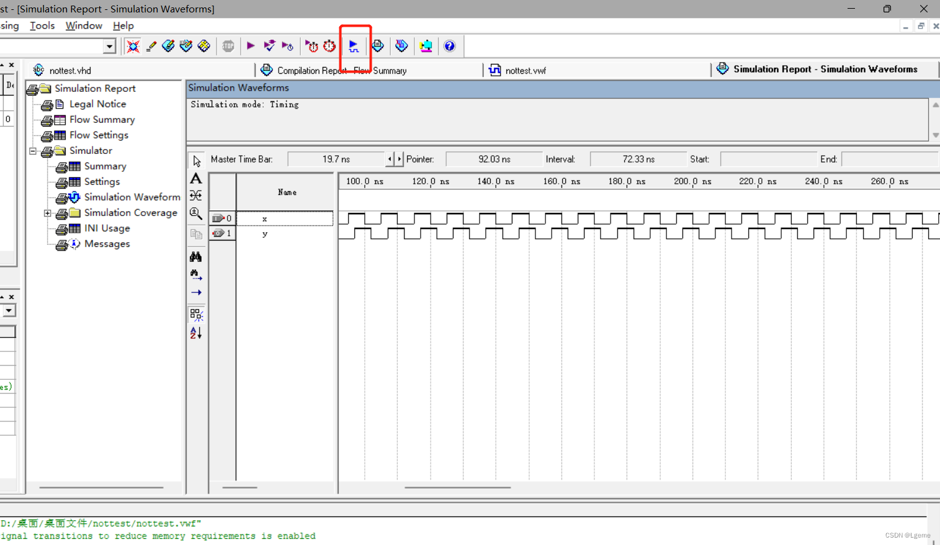Select Simulation Waveform tree item
The height and width of the screenshot is (545, 940).
[x=132, y=197]
